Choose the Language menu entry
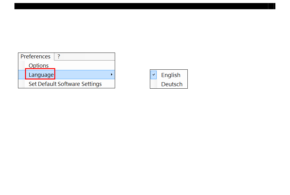 click(x=67, y=75)
